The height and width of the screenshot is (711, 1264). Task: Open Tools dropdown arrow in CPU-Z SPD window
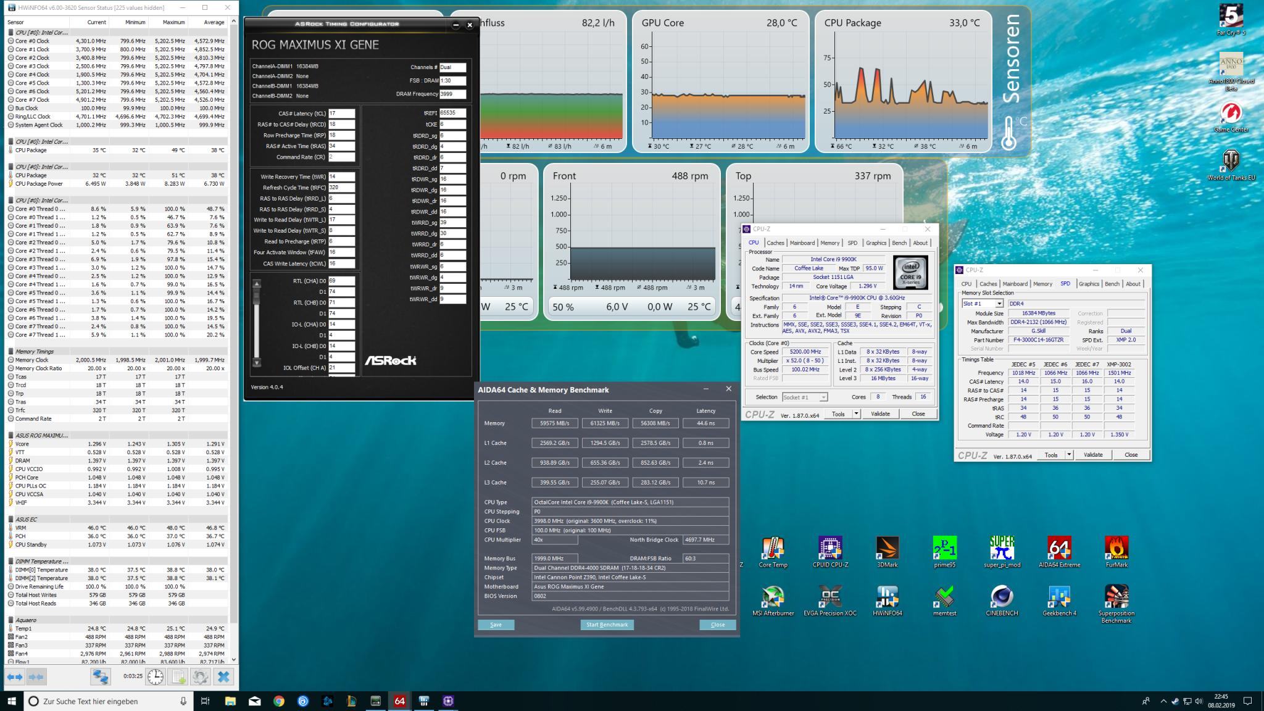(x=1069, y=455)
